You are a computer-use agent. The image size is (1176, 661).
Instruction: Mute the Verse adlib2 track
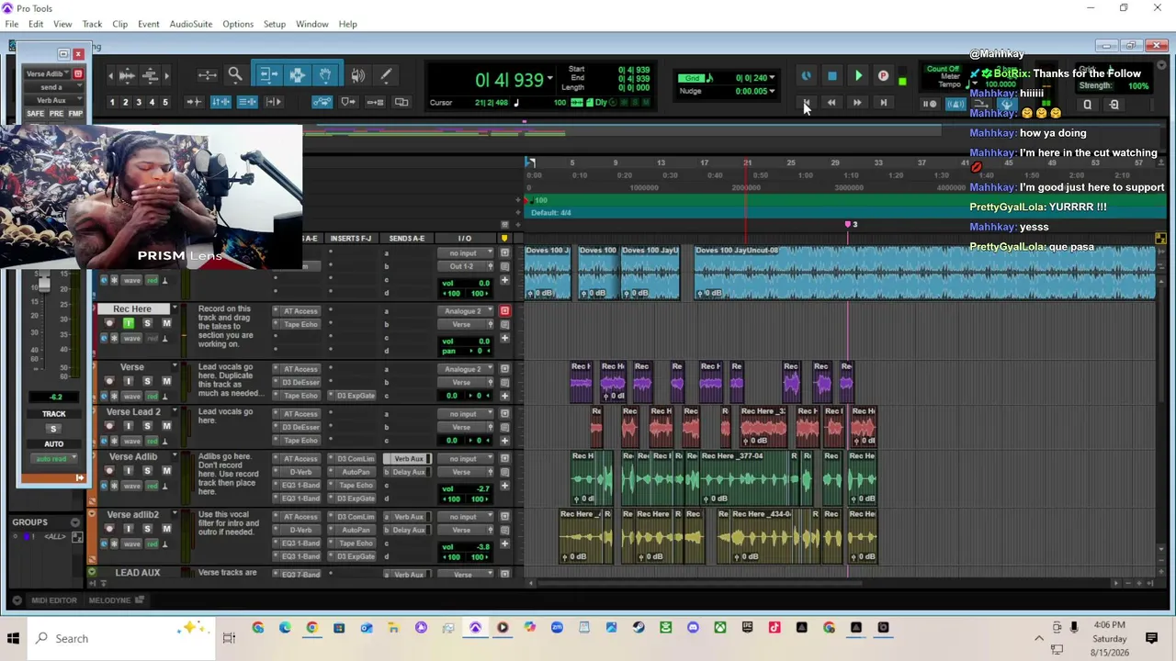[166, 529]
